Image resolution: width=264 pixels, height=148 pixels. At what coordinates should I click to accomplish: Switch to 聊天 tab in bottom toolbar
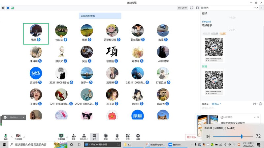95,136
